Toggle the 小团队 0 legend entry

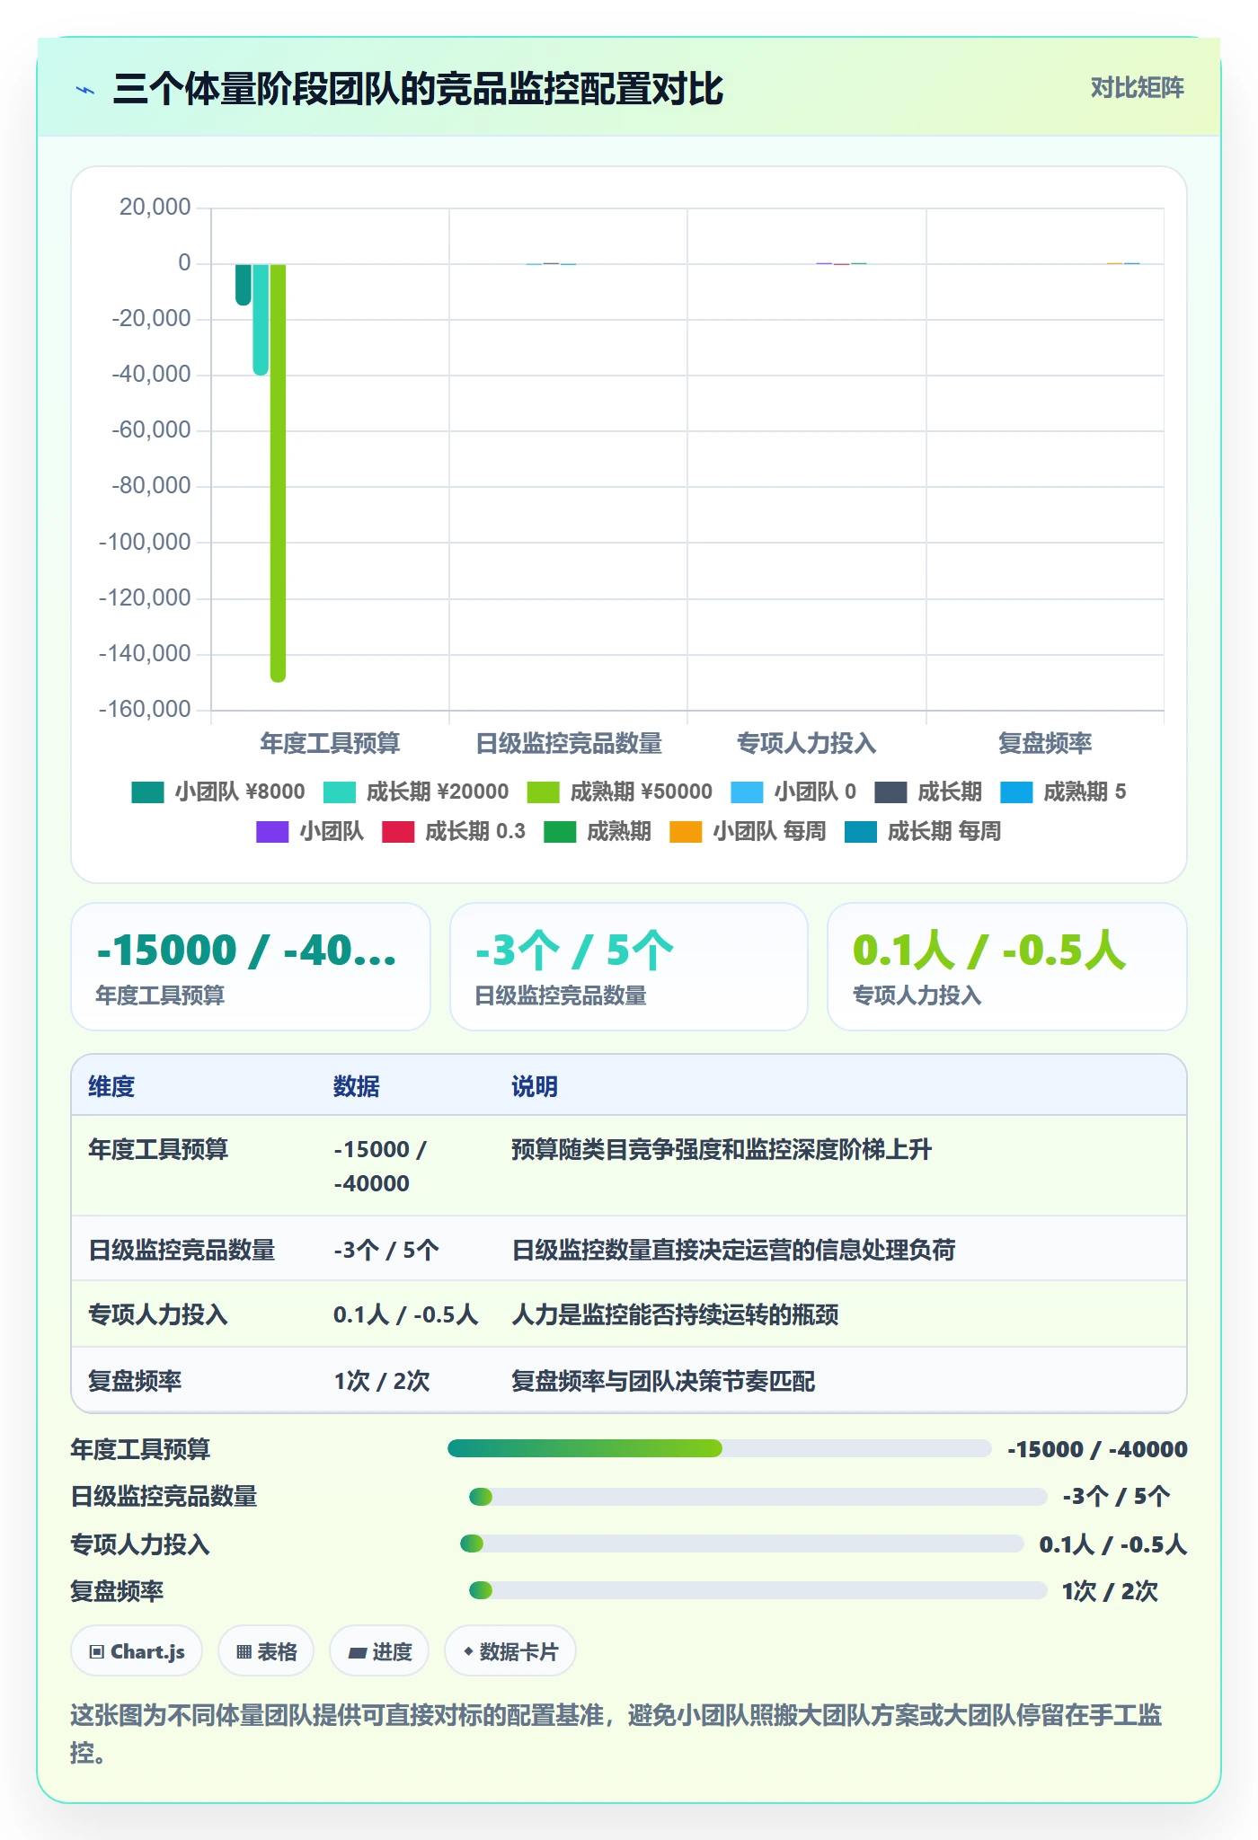pyautogui.click(x=793, y=792)
